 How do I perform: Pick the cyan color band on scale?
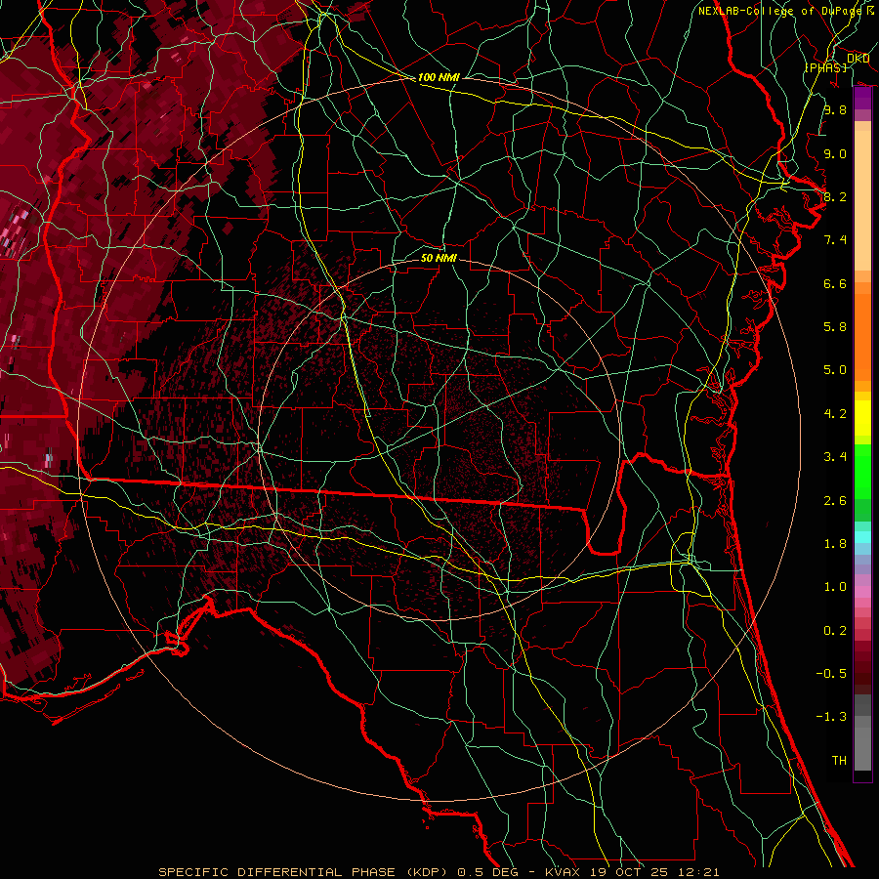(862, 537)
